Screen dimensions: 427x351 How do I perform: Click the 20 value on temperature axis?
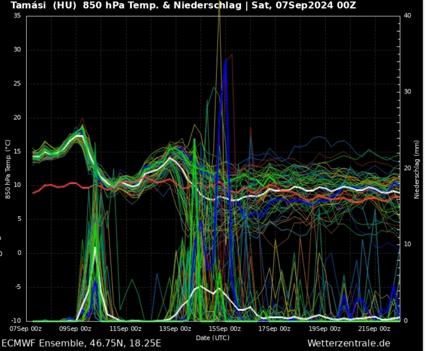point(17,118)
